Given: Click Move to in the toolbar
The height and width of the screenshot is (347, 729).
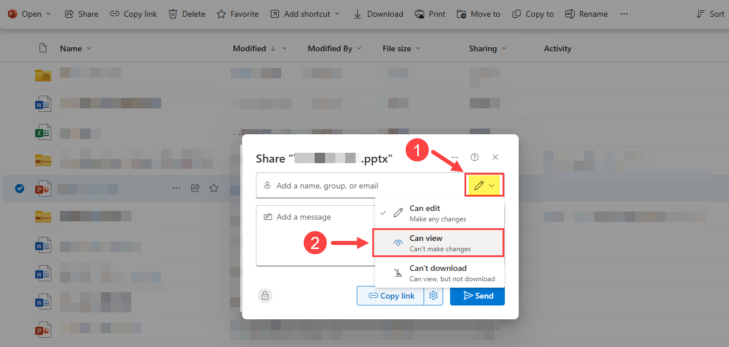Looking at the screenshot, I should 478,14.
